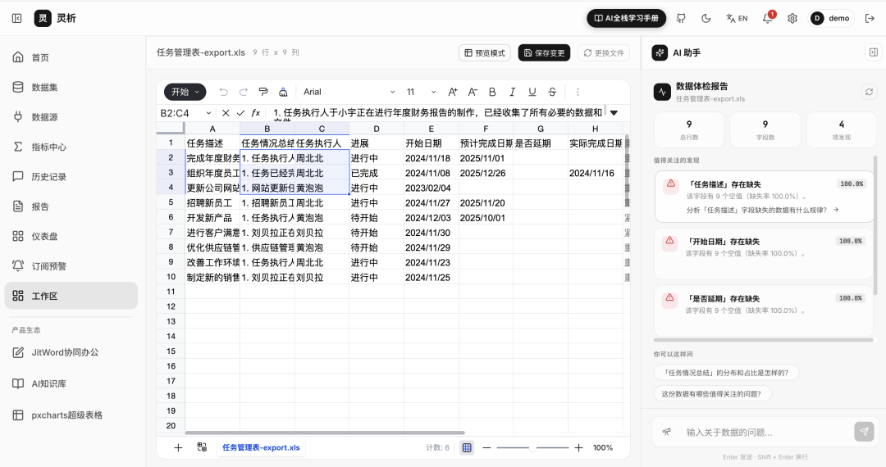The width and height of the screenshot is (886, 467).
Task: Click the fx insert function icon
Action: tap(255, 113)
